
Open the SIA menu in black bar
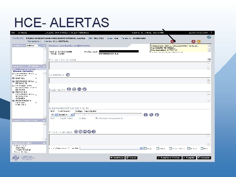click(x=13, y=33)
